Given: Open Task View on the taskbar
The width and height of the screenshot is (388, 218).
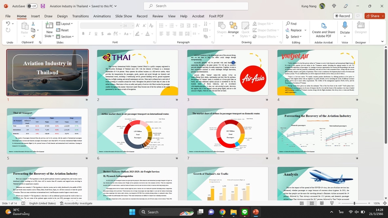Looking at the screenshot, I should coord(200,212).
